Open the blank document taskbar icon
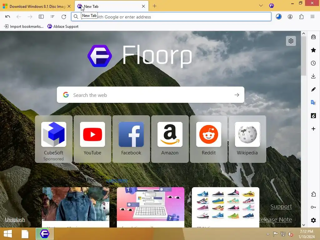Viewport: 320px width, 240px height. 25,234
